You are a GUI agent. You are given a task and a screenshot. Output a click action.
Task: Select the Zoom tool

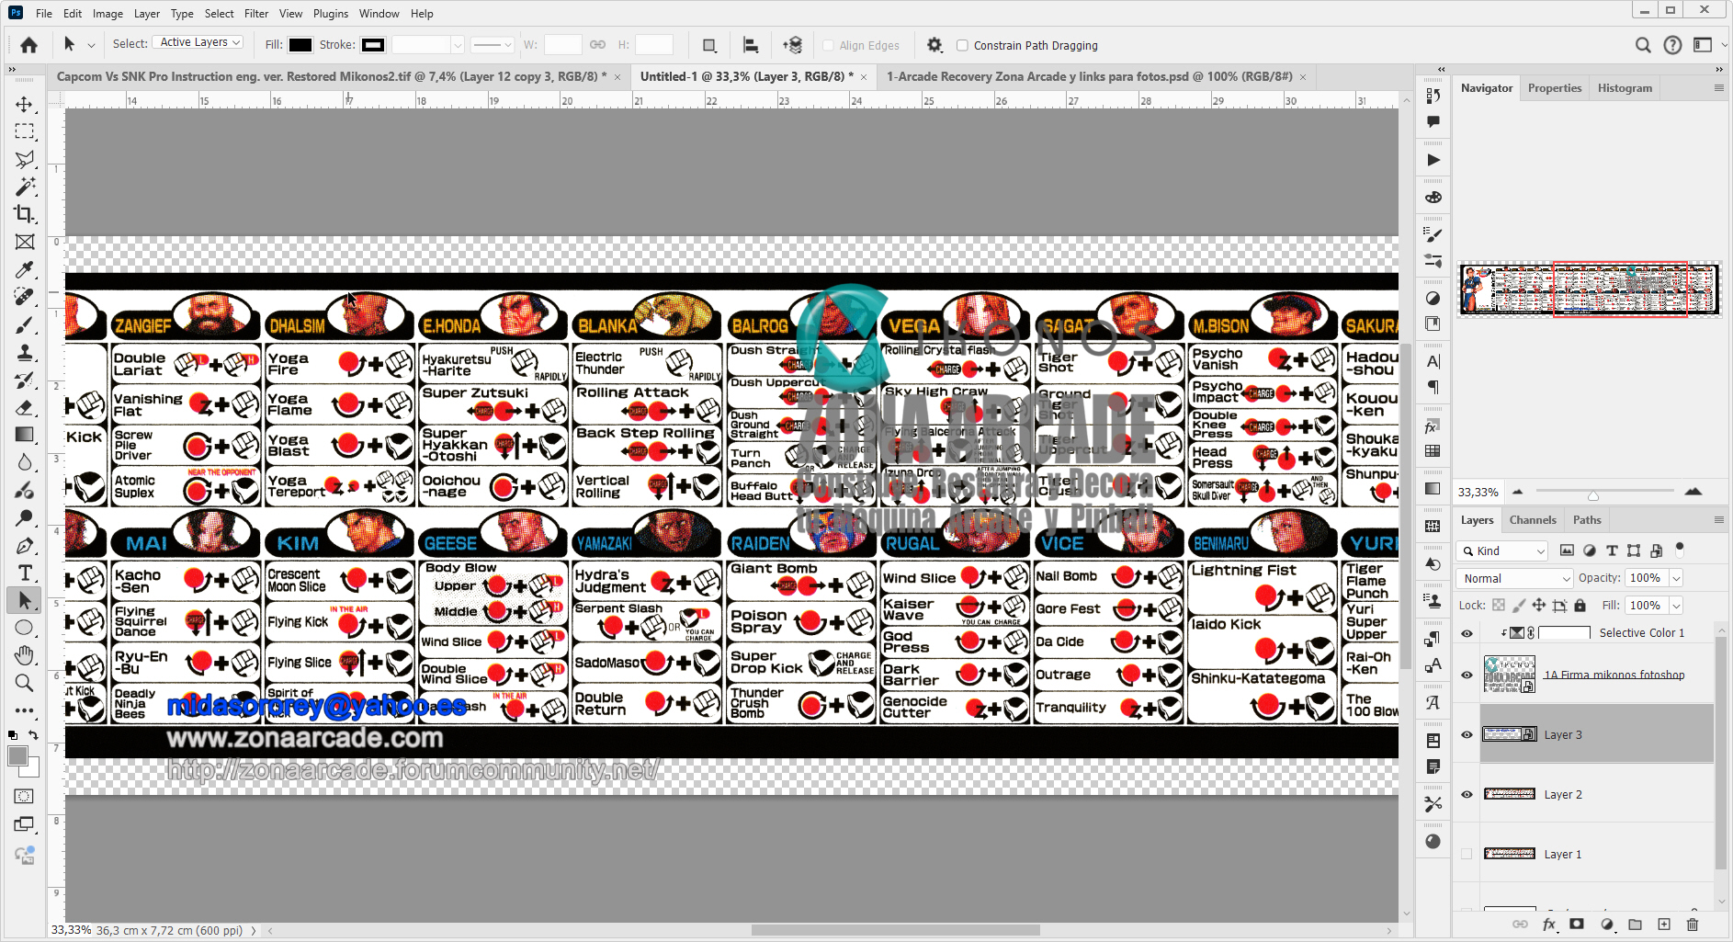coord(25,683)
